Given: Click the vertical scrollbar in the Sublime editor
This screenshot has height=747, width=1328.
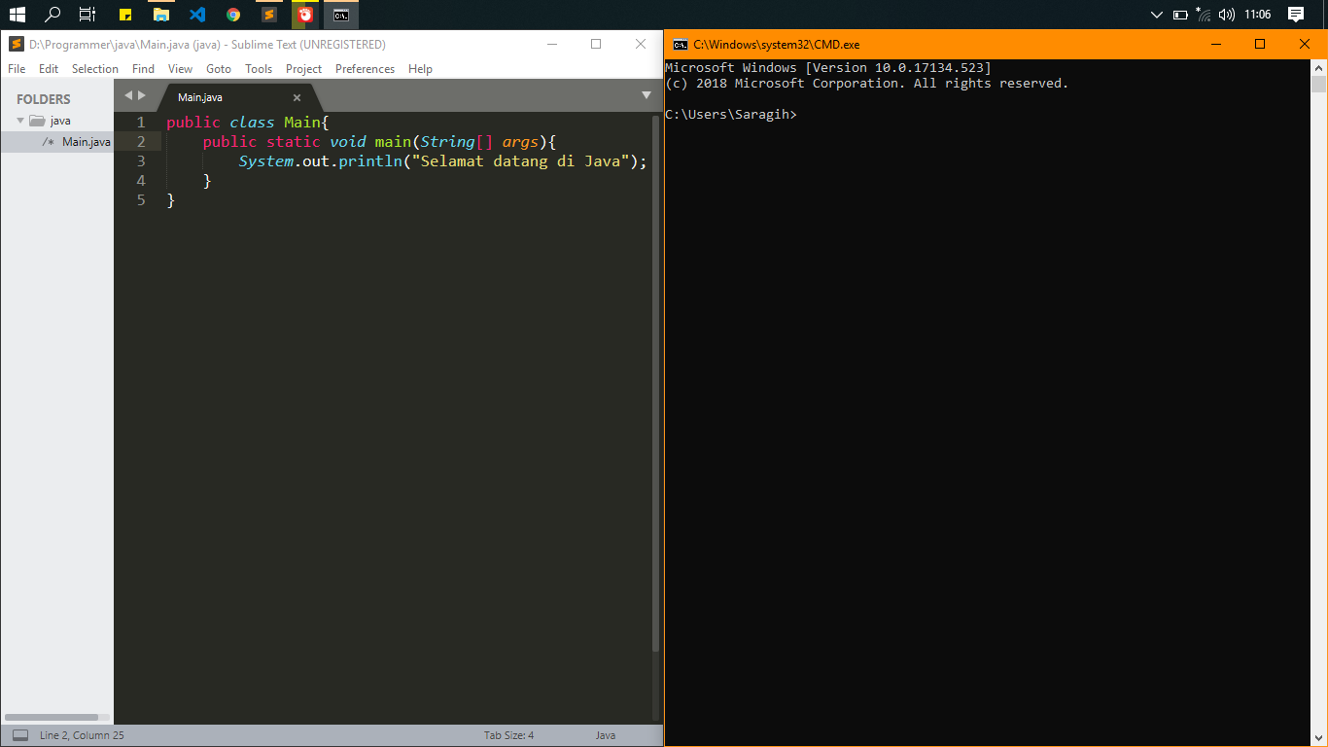Looking at the screenshot, I should click(x=656, y=384).
